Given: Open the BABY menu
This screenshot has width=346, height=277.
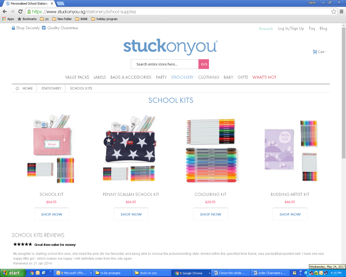Looking at the screenshot, I should (228, 77).
